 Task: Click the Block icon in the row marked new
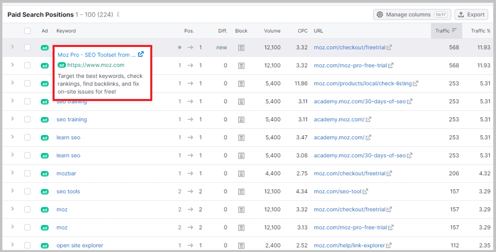pos(241,48)
